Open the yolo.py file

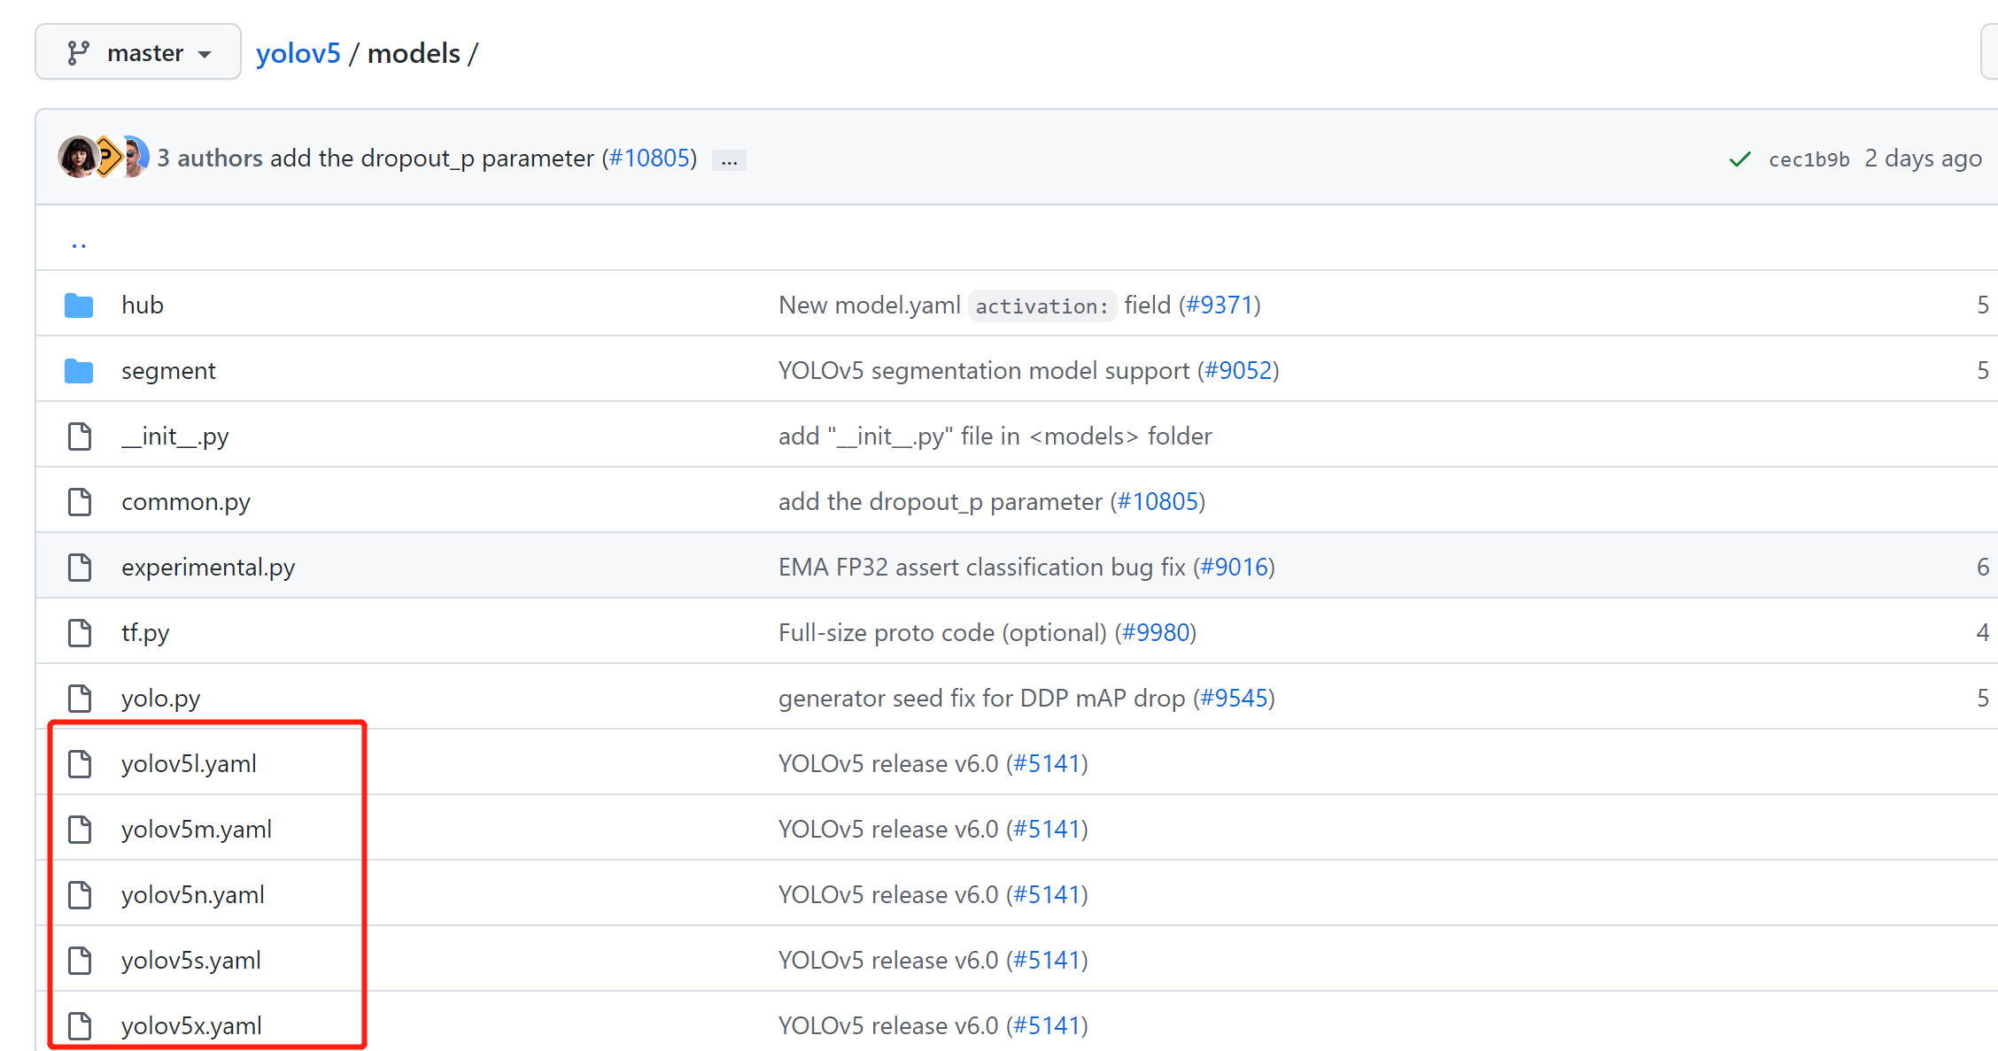pos(161,698)
